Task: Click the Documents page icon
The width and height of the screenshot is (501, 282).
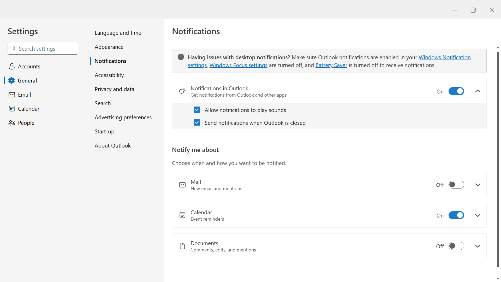Action: pos(182,246)
